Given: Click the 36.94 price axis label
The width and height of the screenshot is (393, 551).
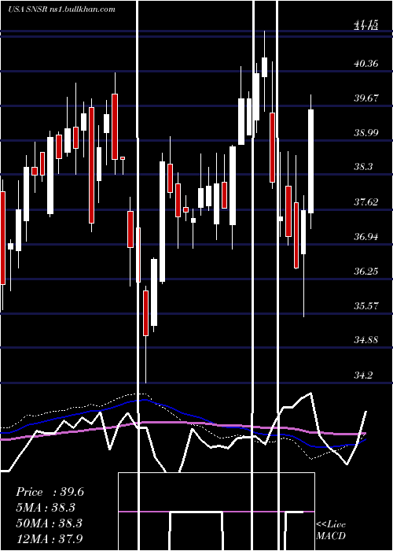Looking at the screenshot, I should pyautogui.click(x=366, y=236).
